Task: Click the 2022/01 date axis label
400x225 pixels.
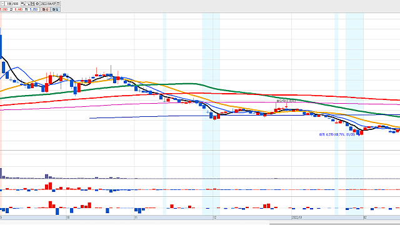Action: tap(297, 217)
